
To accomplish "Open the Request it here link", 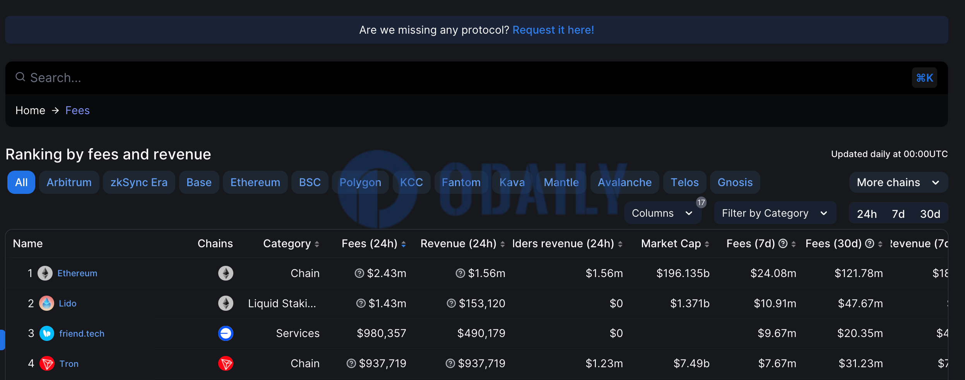I will coord(553,30).
